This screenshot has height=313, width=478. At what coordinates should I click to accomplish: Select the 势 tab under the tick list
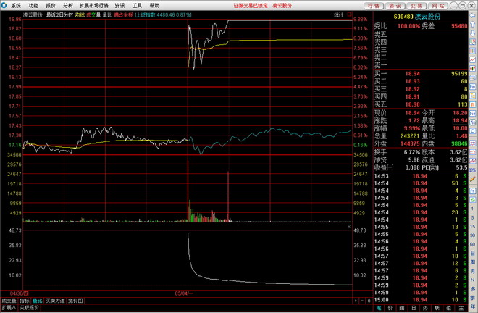click(425, 308)
